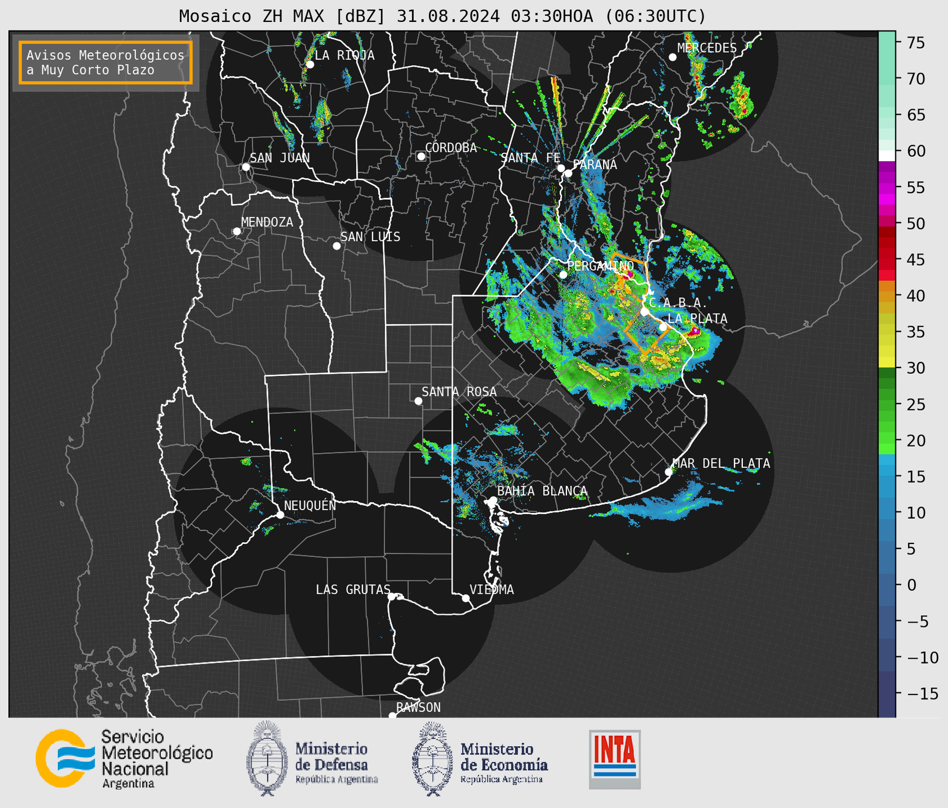
Task: Click the 55 dBZ magenta band on colorbar
Action: click(x=887, y=188)
